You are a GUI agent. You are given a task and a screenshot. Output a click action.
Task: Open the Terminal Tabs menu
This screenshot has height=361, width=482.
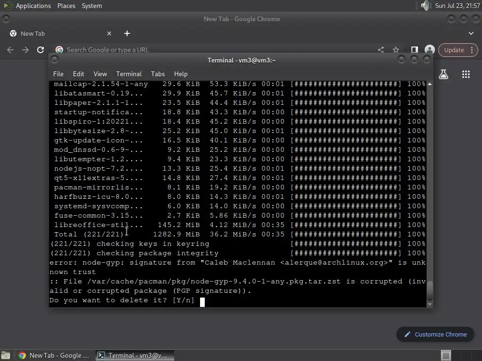click(x=158, y=74)
